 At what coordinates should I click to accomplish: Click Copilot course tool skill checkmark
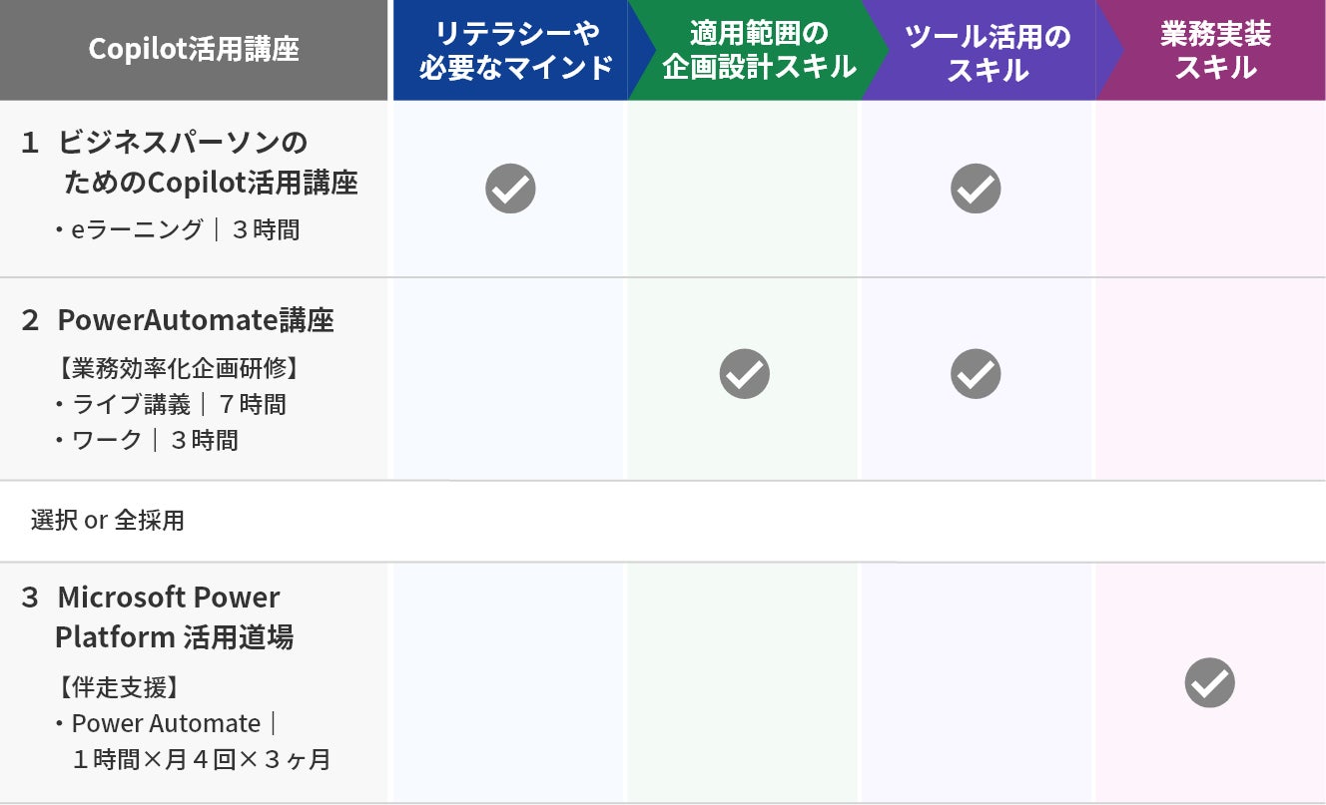[976, 189]
